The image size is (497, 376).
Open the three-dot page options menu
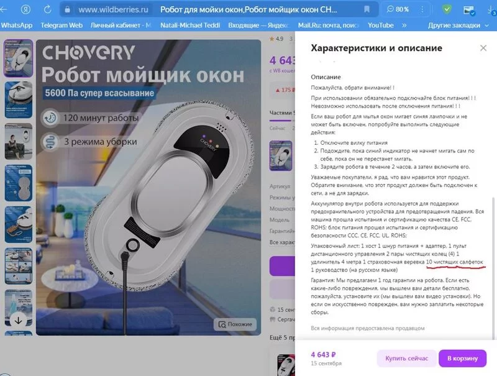click(x=422, y=9)
